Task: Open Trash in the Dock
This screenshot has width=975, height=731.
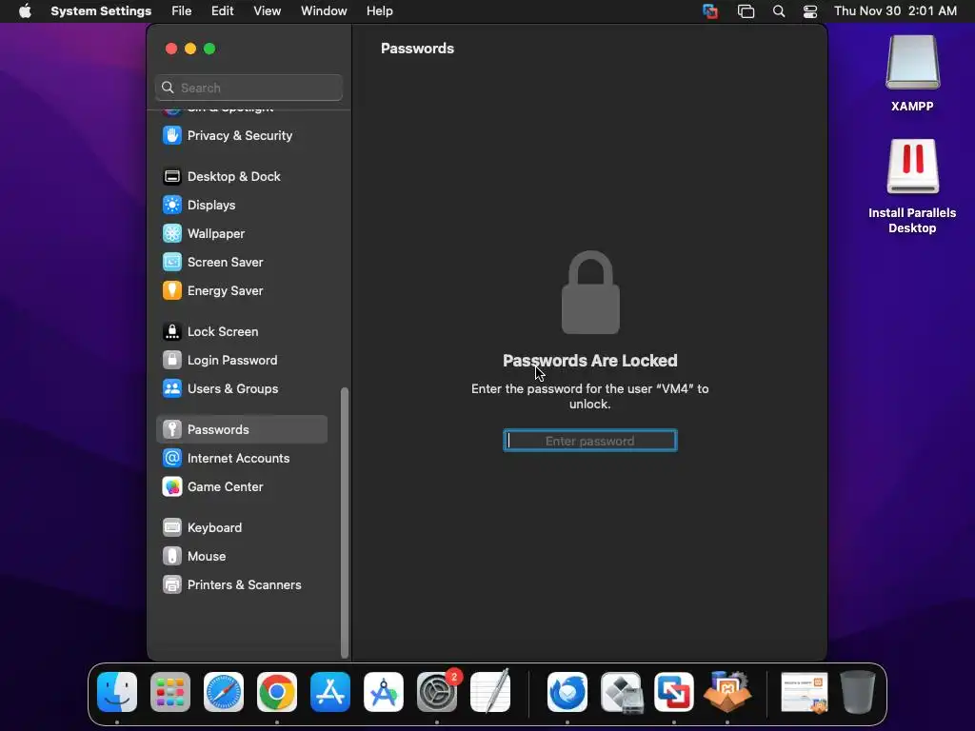Action: click(858, 692)
